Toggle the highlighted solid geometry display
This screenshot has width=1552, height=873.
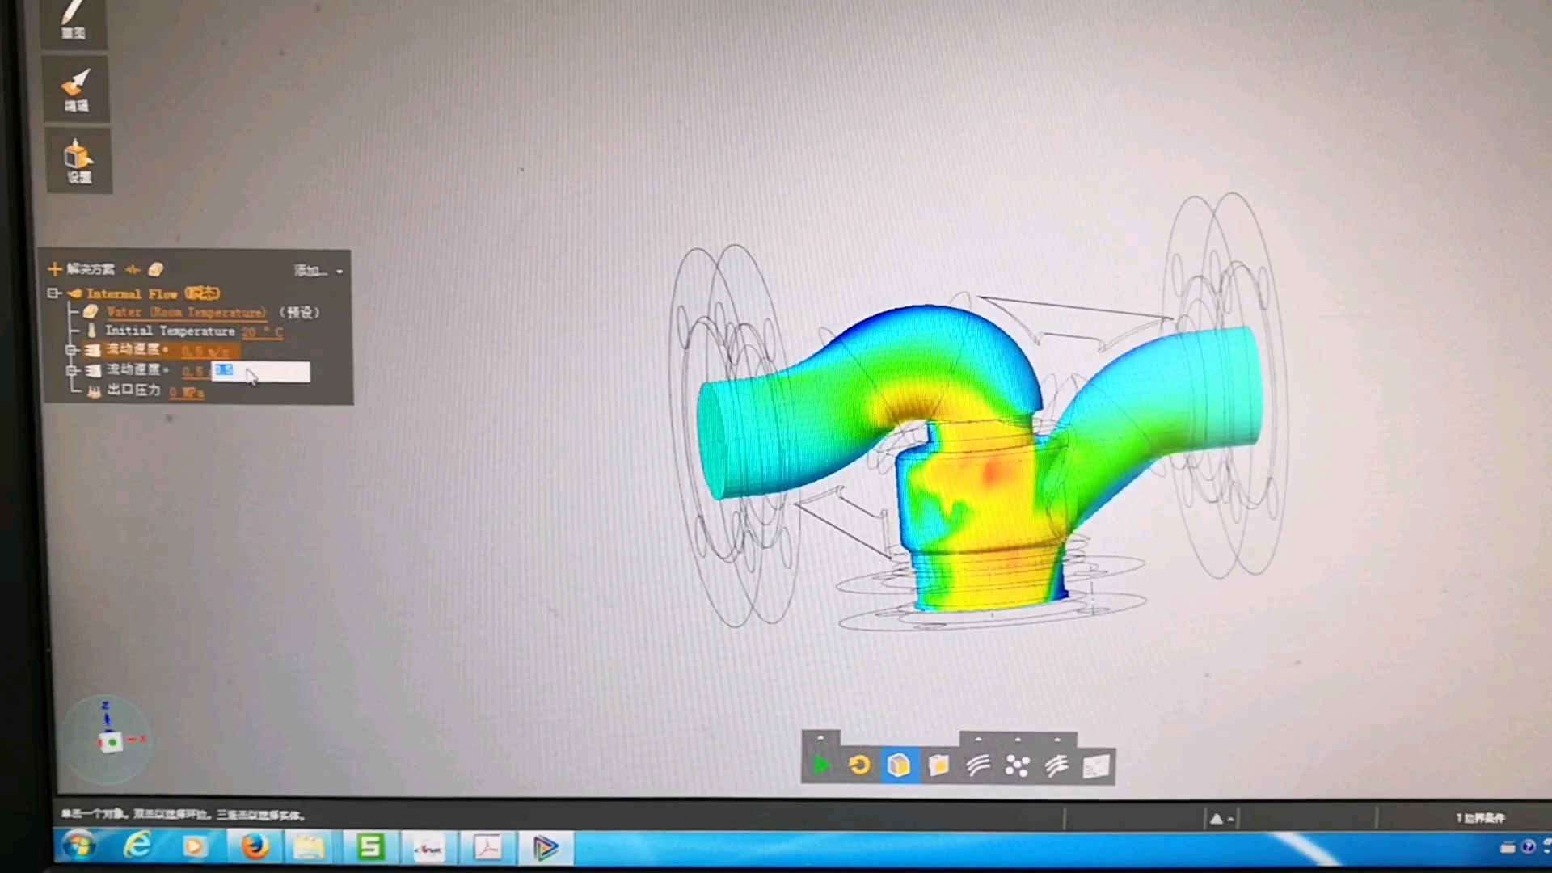click(x=899, y=765)
